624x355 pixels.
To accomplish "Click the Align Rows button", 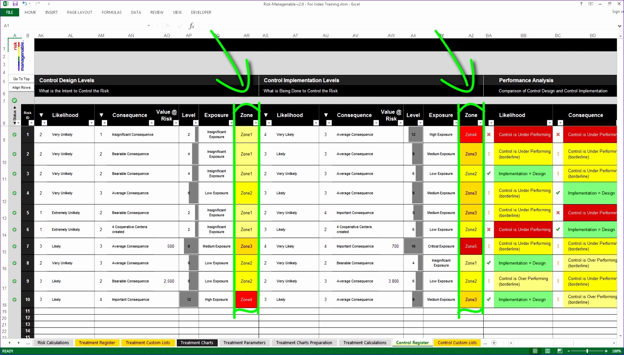I will point(21,87).
